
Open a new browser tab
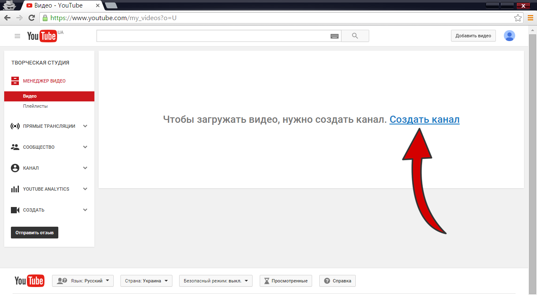(x=111, y=5)
